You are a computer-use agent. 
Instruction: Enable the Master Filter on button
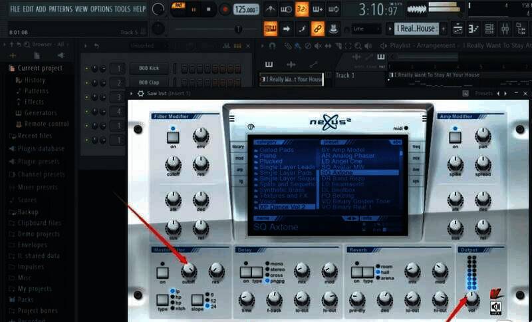[162, 273]
